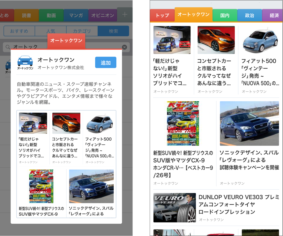This screenshot has width=283, height=236.
Task: Select the ソニックデザイン headline in popup preview
Action: click(91, 211)
